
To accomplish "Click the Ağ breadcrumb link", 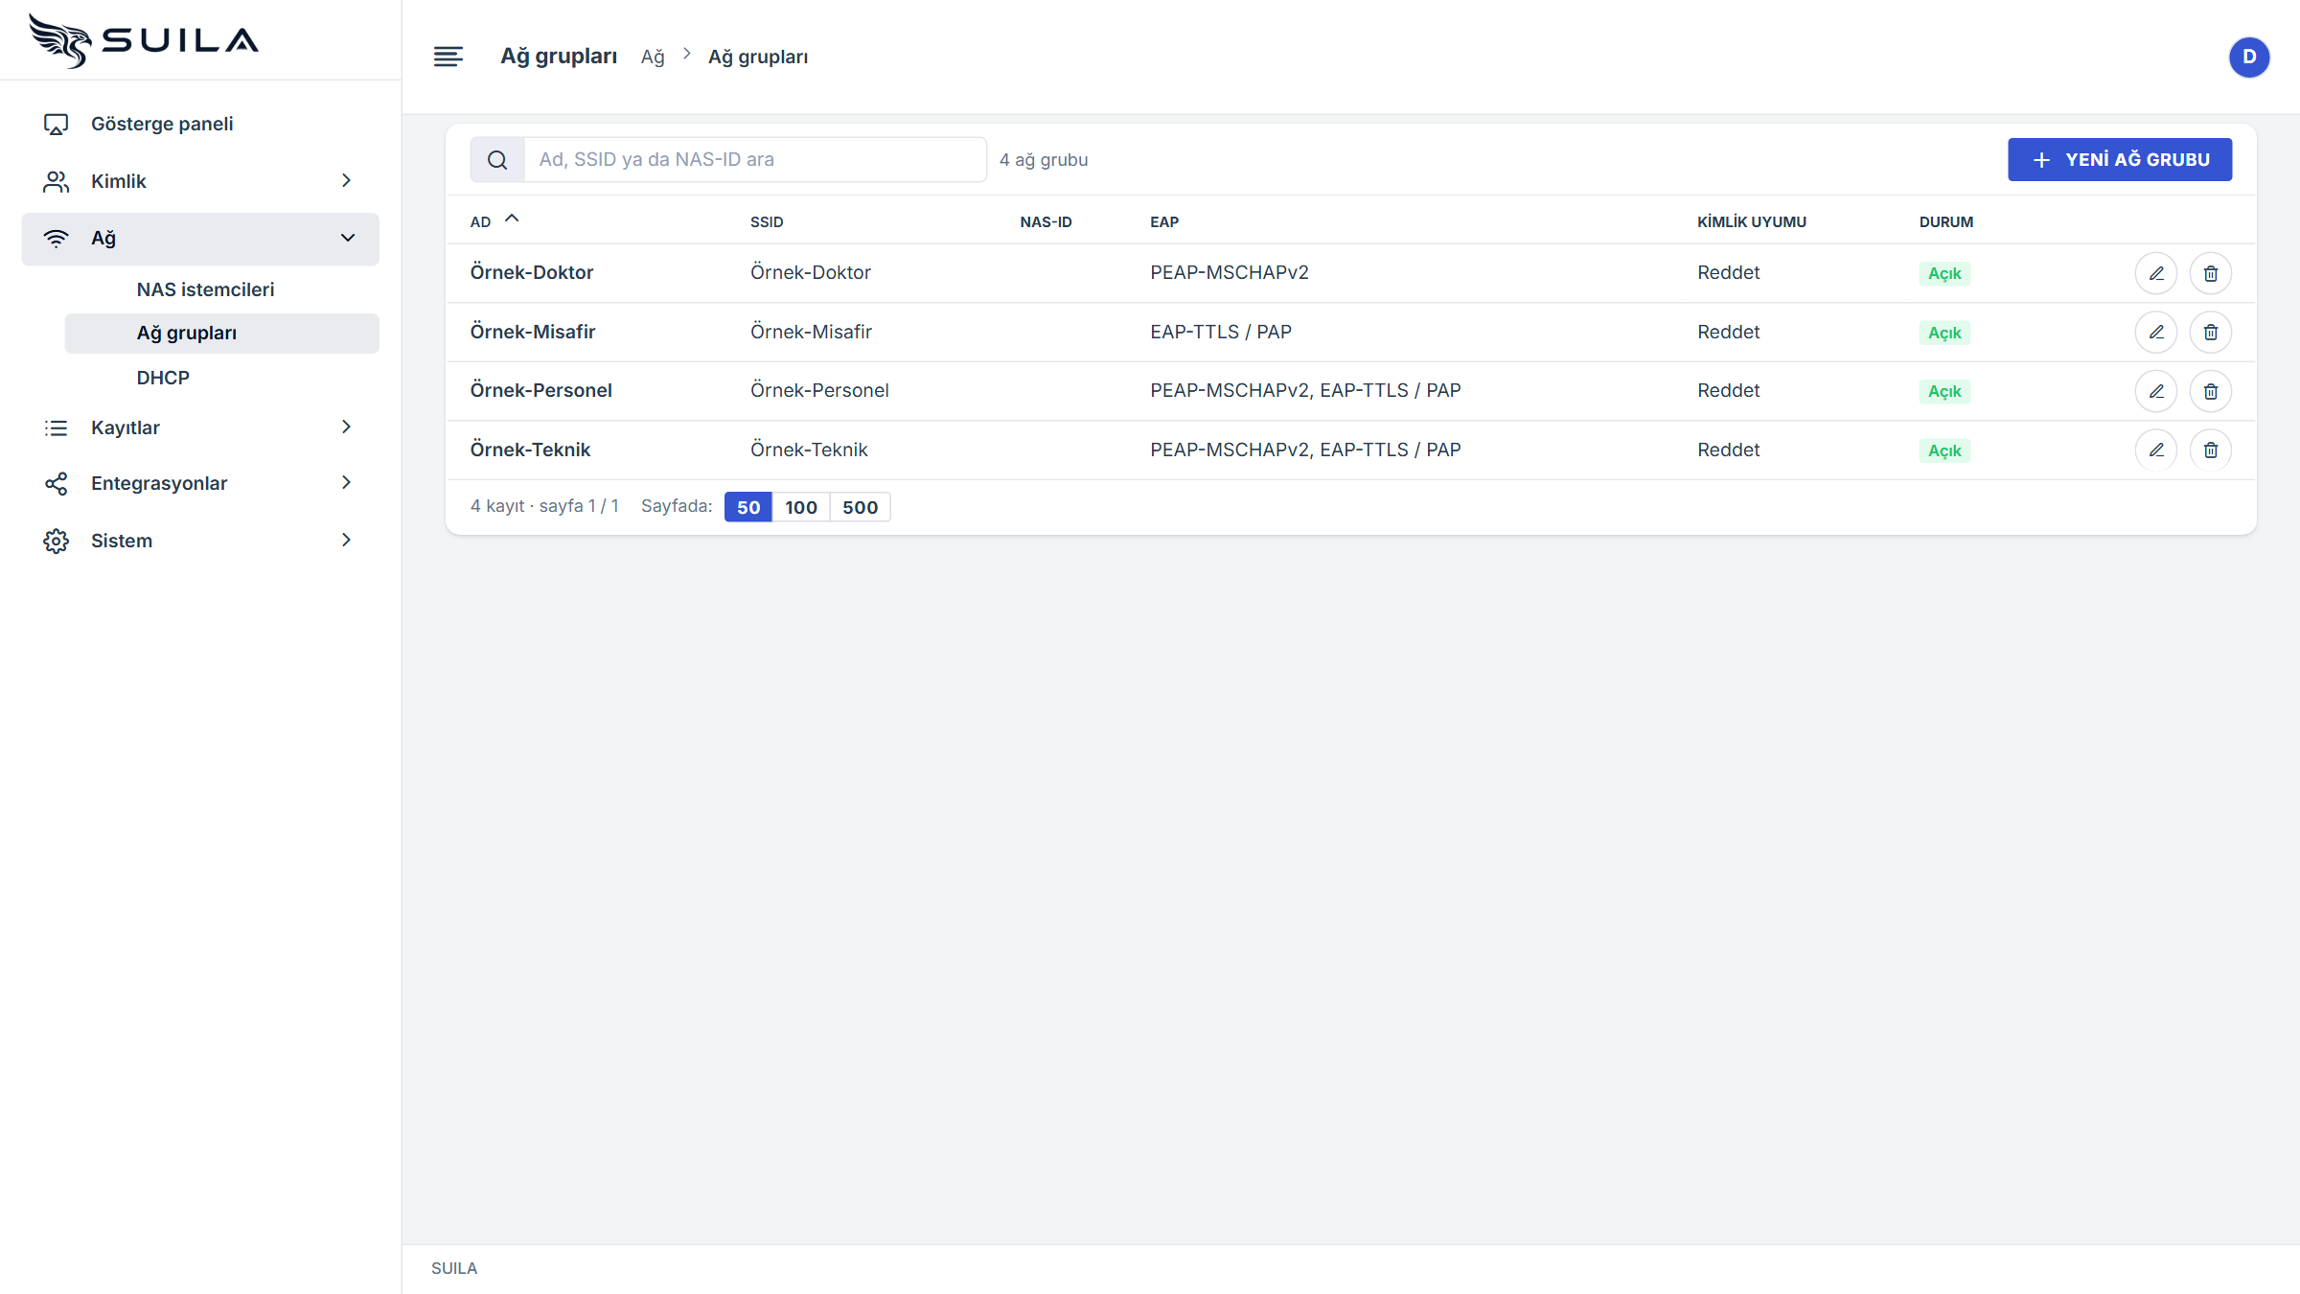I will (x=653, y=57).
